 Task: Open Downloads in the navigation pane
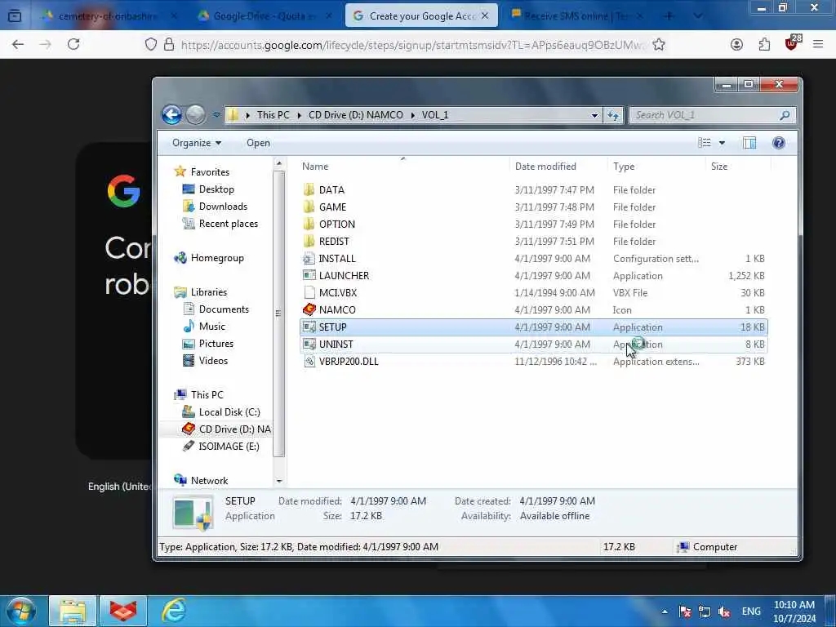point(223,207)
